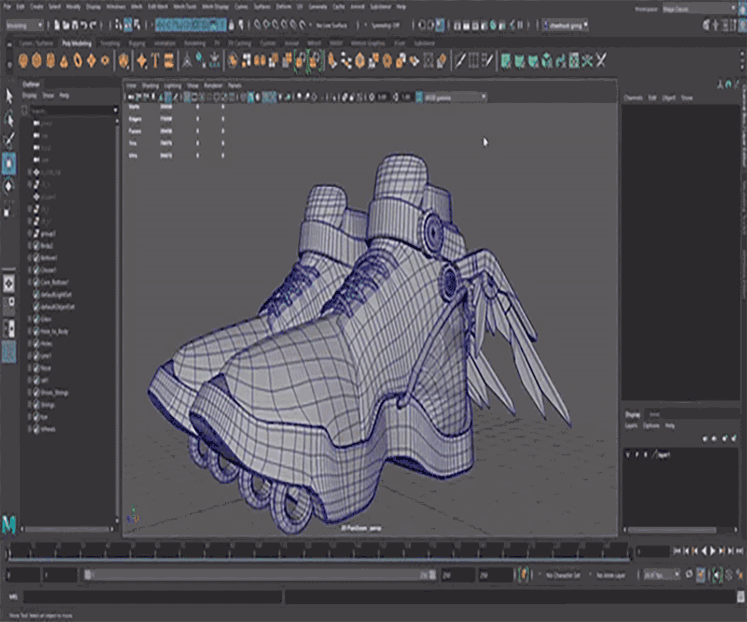Select Hose_to_Body in the Outliner
Viewport: 747px width, 622px height.
click(54, 331)
